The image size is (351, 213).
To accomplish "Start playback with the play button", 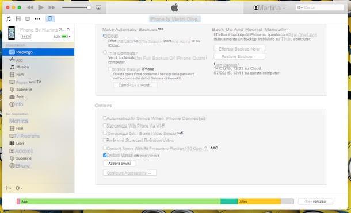I will point(41,7).
